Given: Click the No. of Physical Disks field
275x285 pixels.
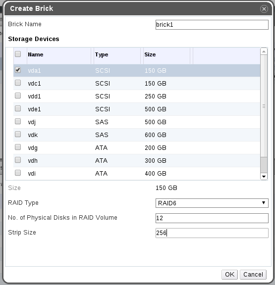Looking at the screenshot, I should pyautogui.click(x=212, y=218).
